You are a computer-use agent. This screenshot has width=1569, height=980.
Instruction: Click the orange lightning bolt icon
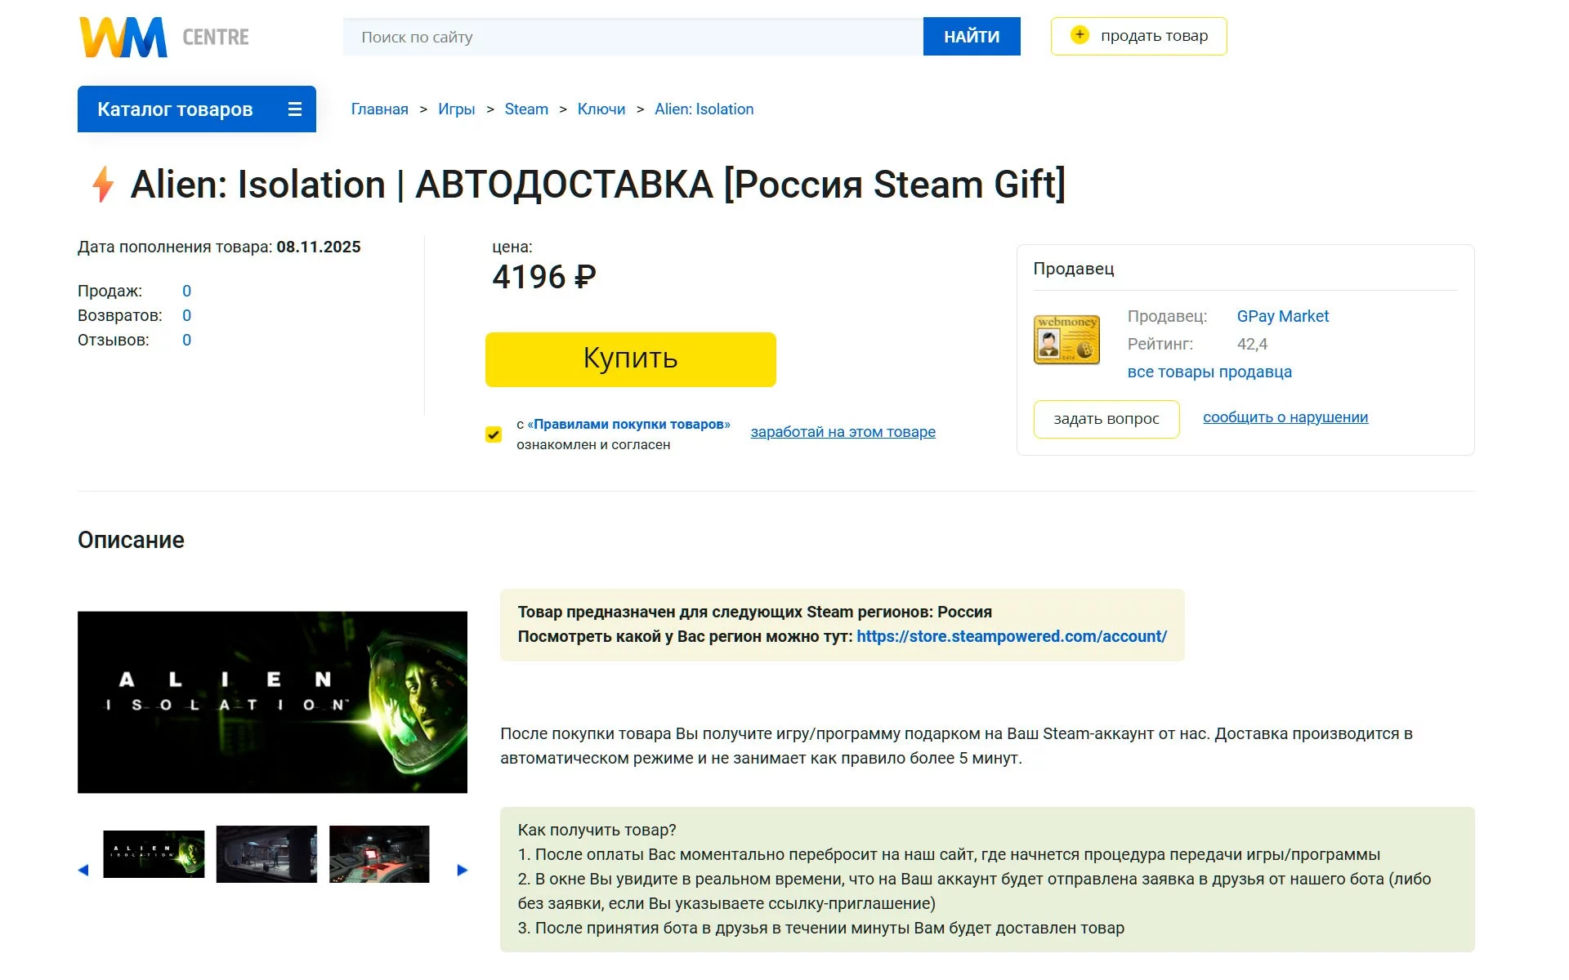pyautogui.click(x=103, y=185)
